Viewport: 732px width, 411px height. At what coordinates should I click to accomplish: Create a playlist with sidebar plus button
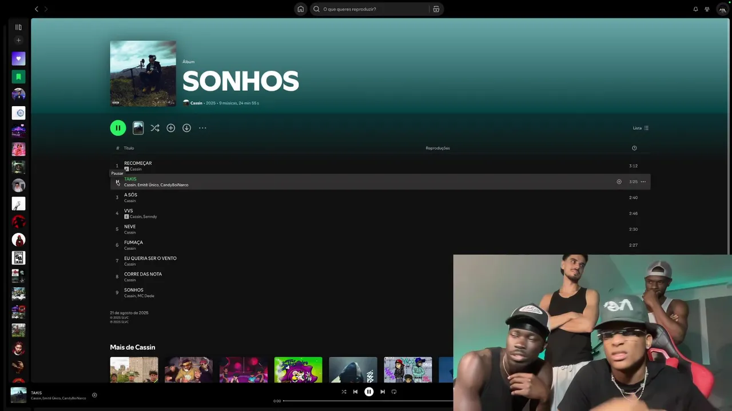(x=18, y=40)
